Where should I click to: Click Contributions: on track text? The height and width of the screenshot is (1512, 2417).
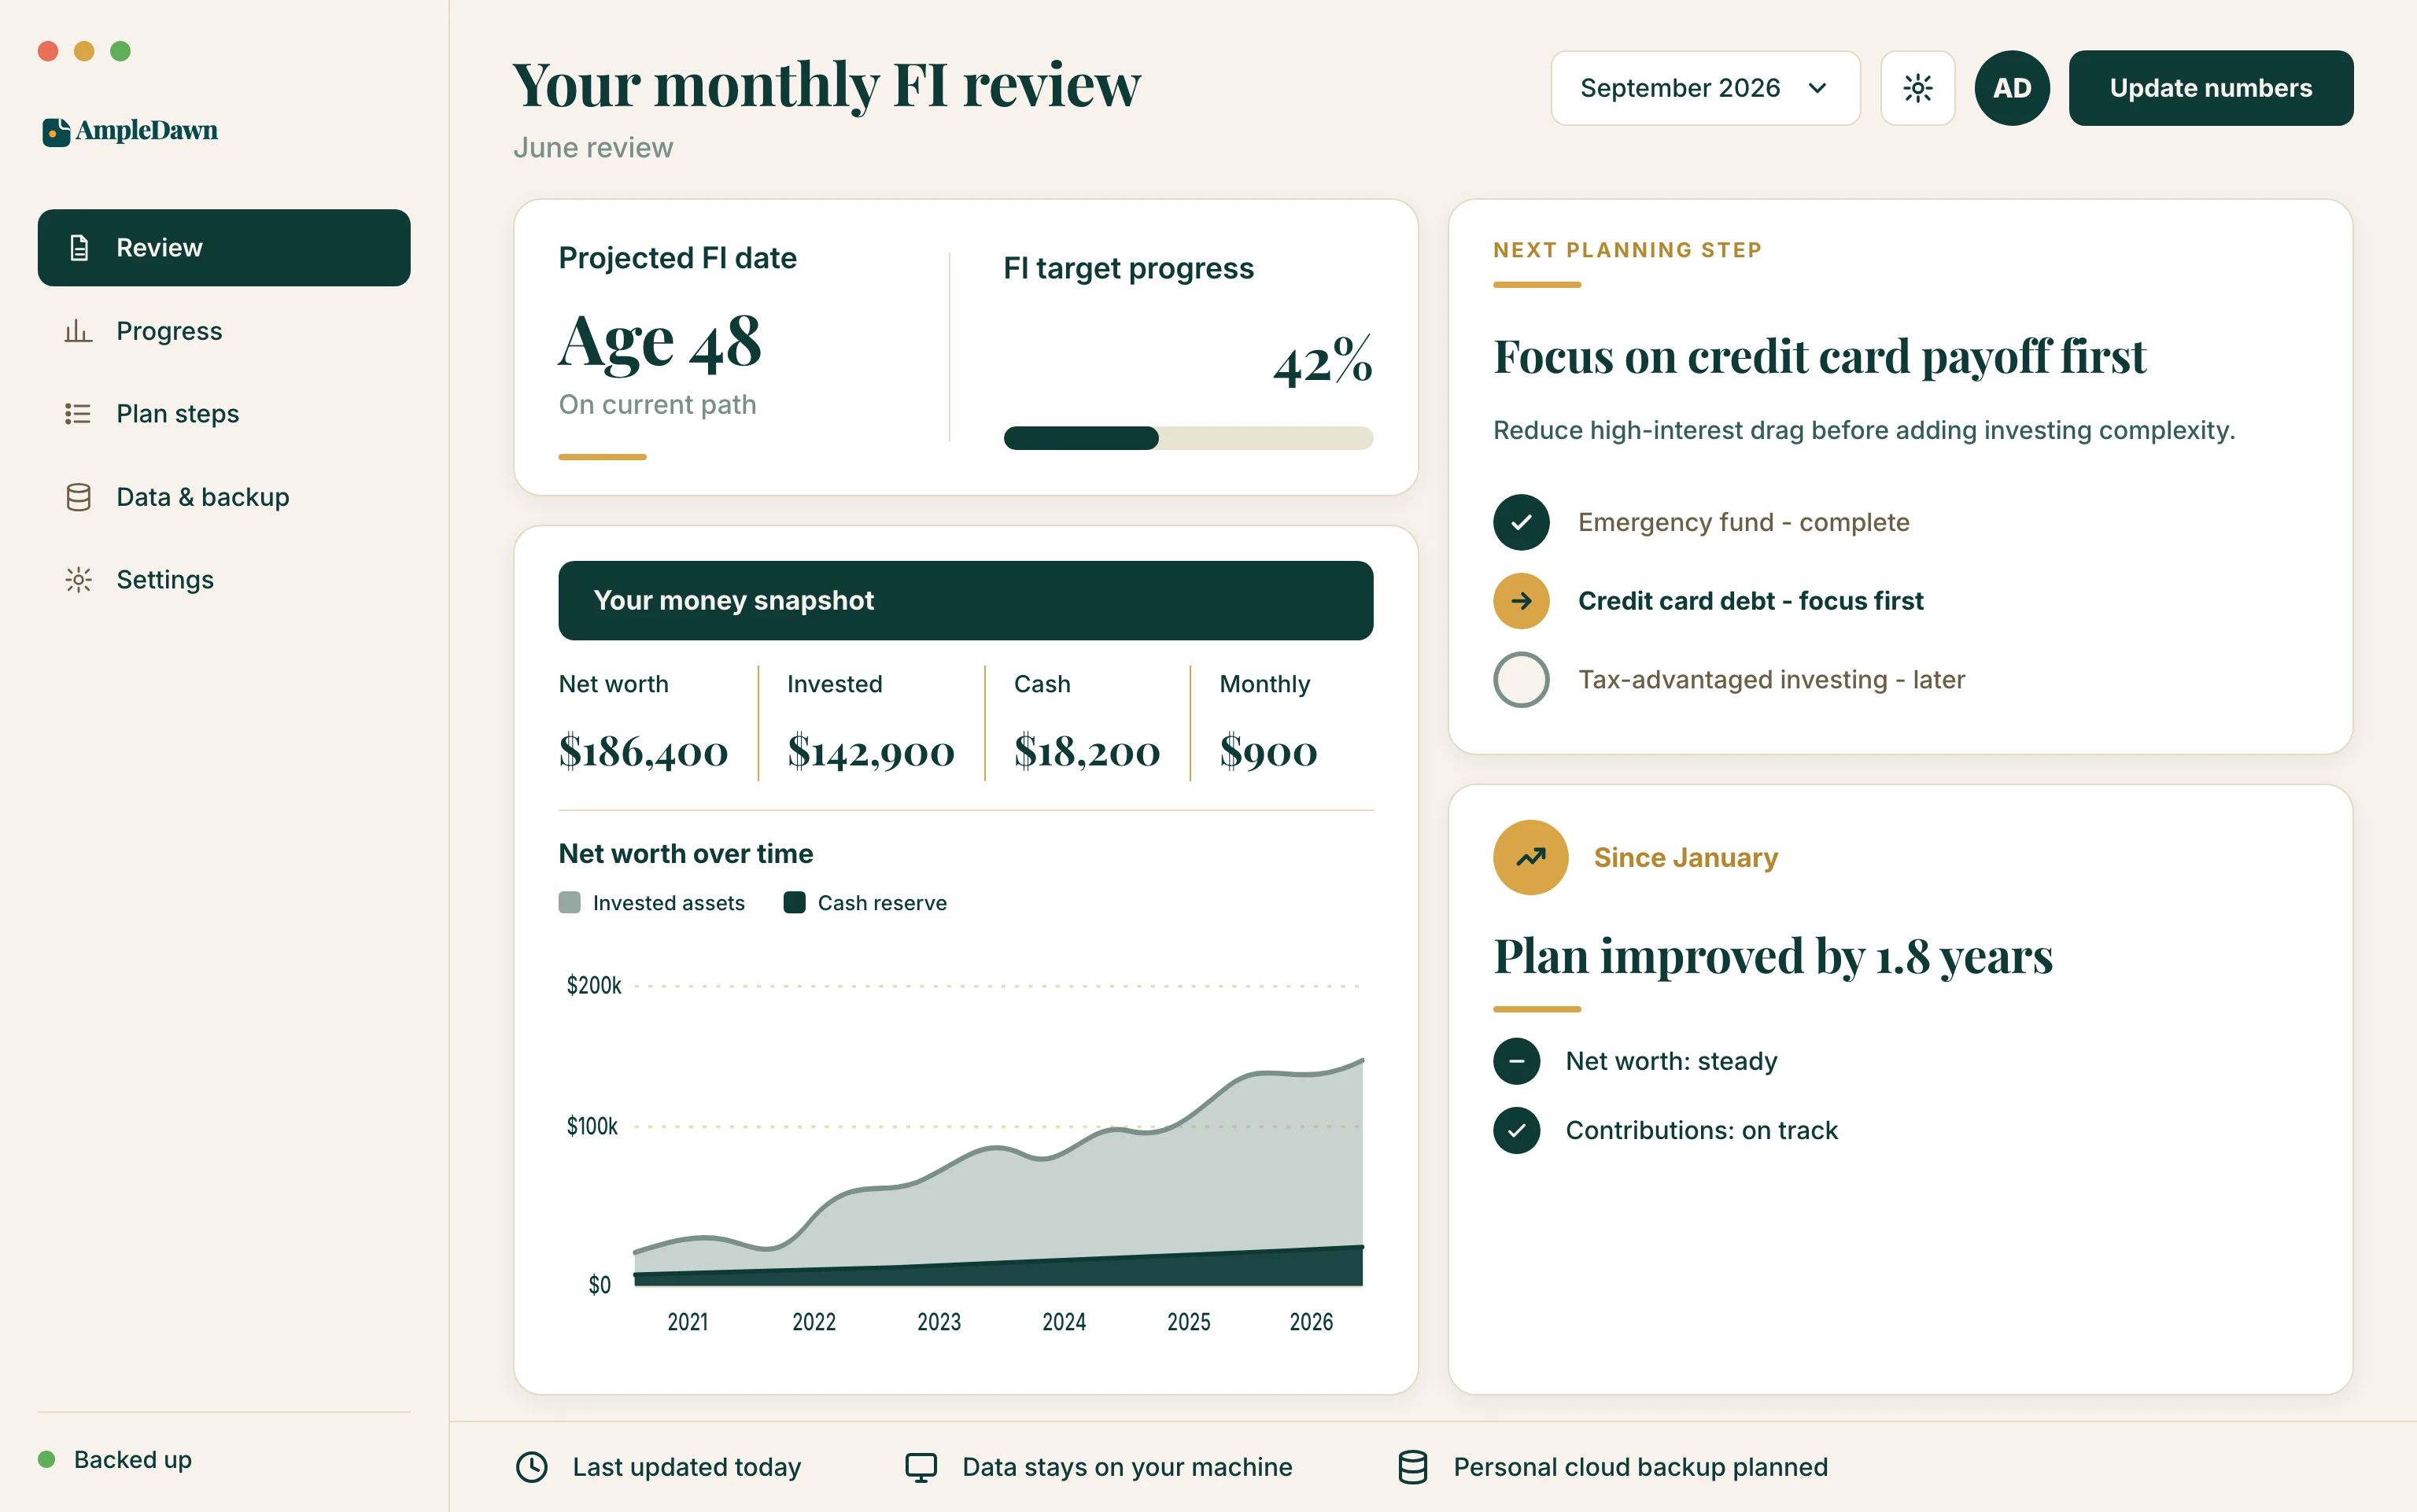[x=1701, y=1130]
